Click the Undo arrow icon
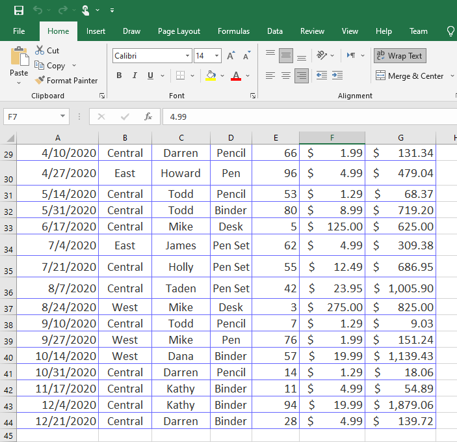This screenshot has height=442, width=457. point(38,10)
